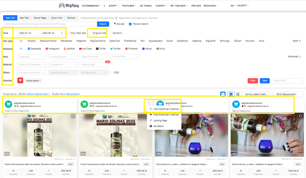Switch to the Social Page tab
The width and height of the screenshot is (306, 178).
[40, 18]
